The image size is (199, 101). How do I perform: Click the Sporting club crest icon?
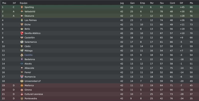[x=22, y=7]
